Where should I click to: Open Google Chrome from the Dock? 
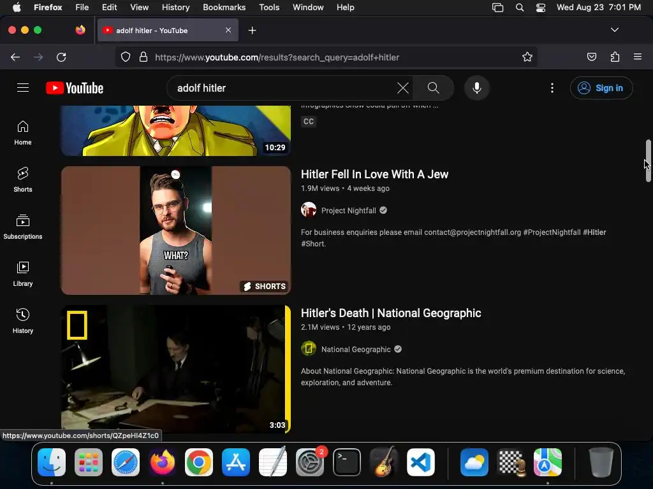[x=199, y=462]
